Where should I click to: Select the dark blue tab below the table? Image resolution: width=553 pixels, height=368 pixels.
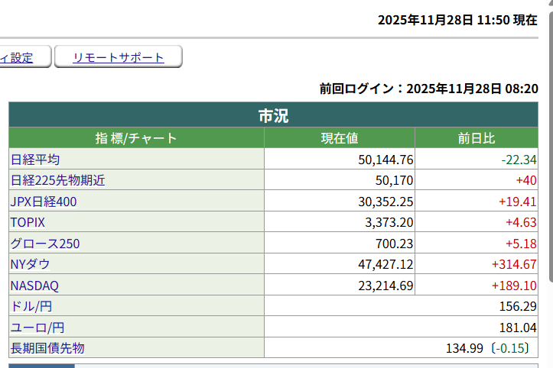click(x=41, y=366)
